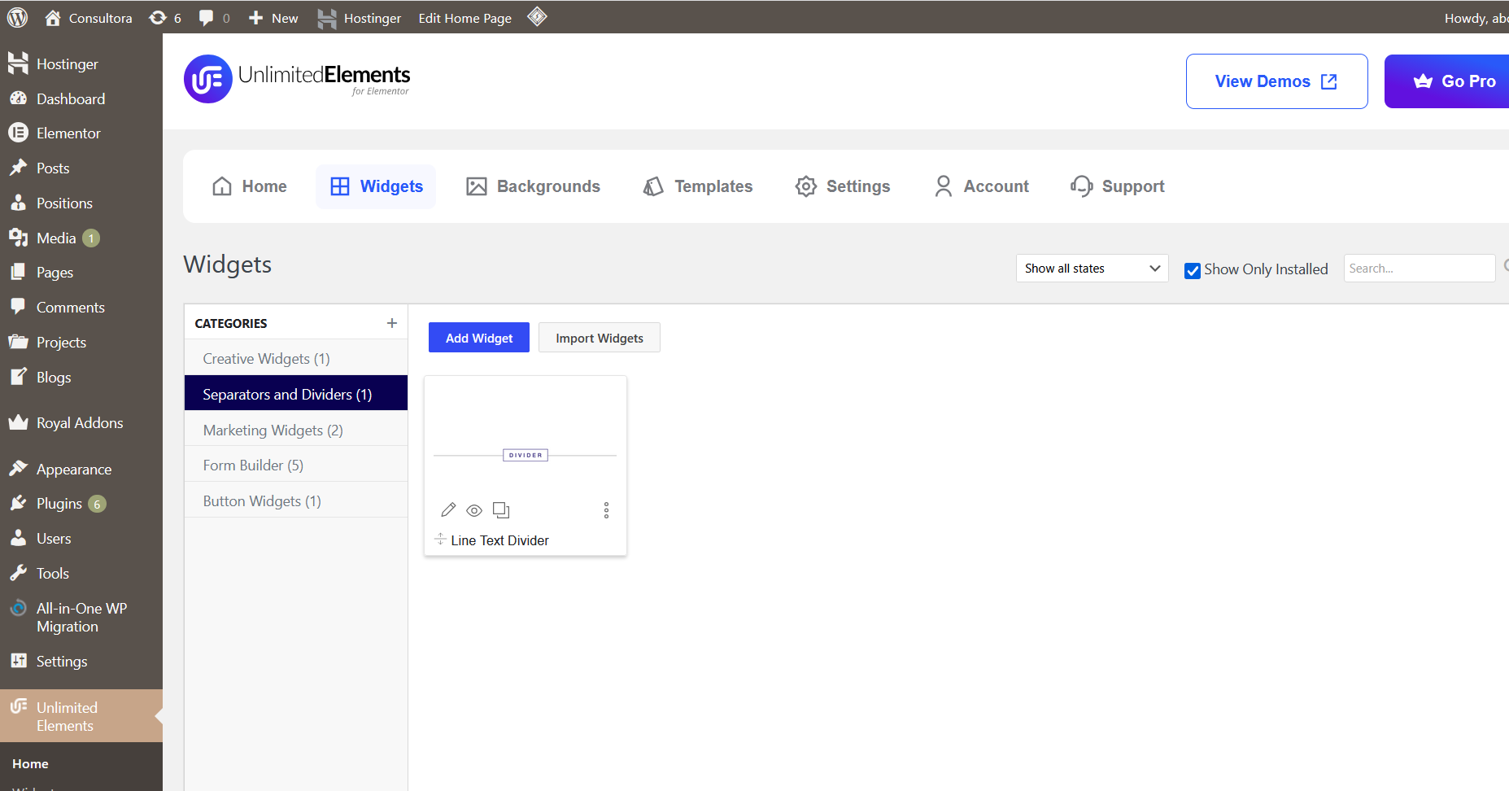Screen dimensions: 1509x791
Task: Add a new category with the plus icon
Action: pos(391,322)
